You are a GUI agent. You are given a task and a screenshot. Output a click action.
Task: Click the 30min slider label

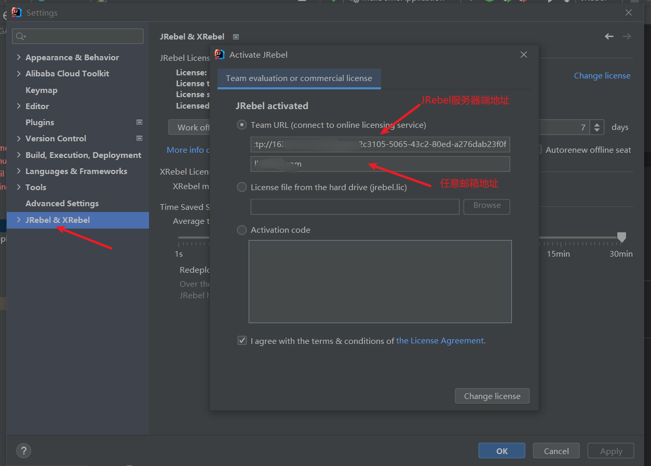[x=621, y=254]
